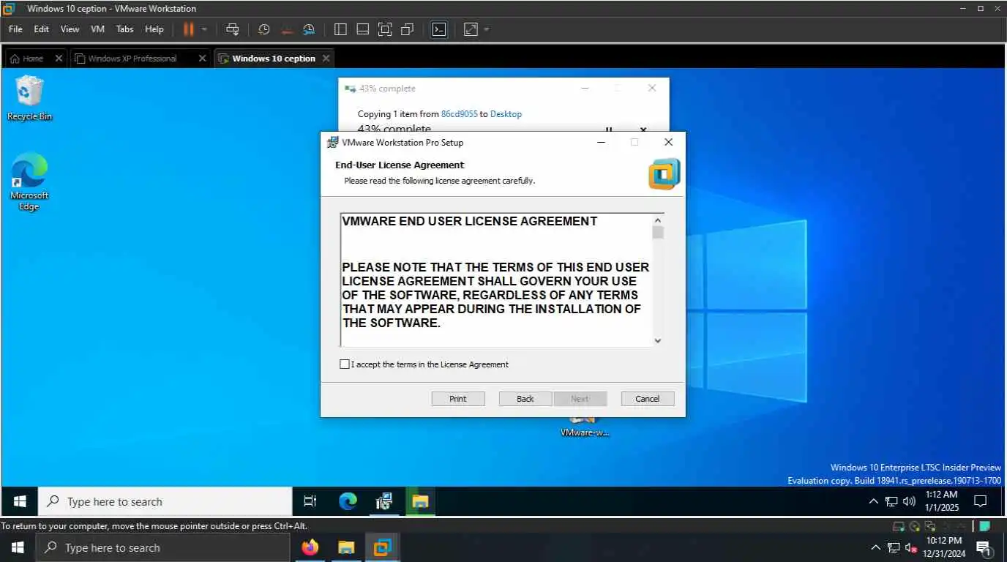The height and width of the screenshot is (562, 1007).
Task: Open the File menu
Action: coord(15,29)
